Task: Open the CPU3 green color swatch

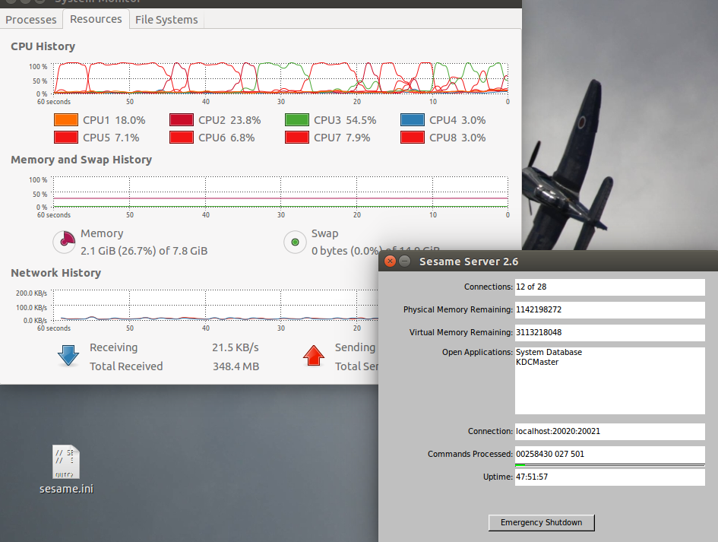Action: coord(297,120)
